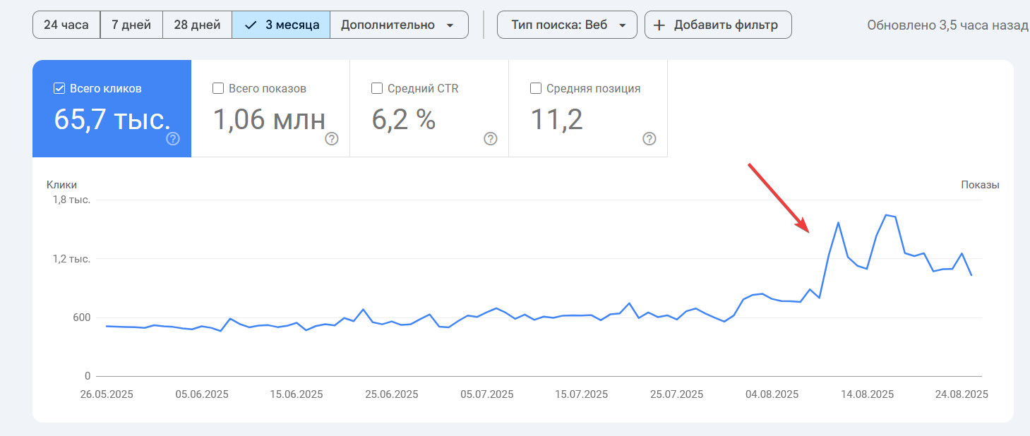Click checkmark icon on 3 месяца filter
The height and width of the screenshot is (436, 1030).
250,25
